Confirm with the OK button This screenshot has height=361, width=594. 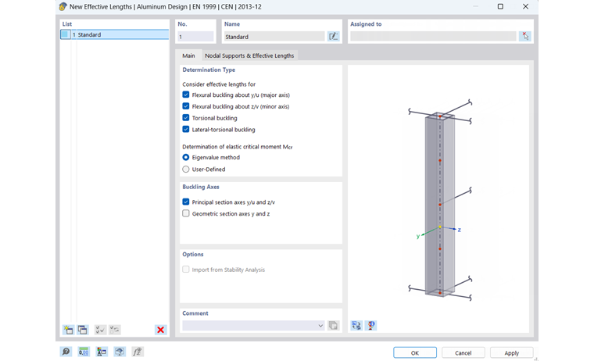coord(415,352)
